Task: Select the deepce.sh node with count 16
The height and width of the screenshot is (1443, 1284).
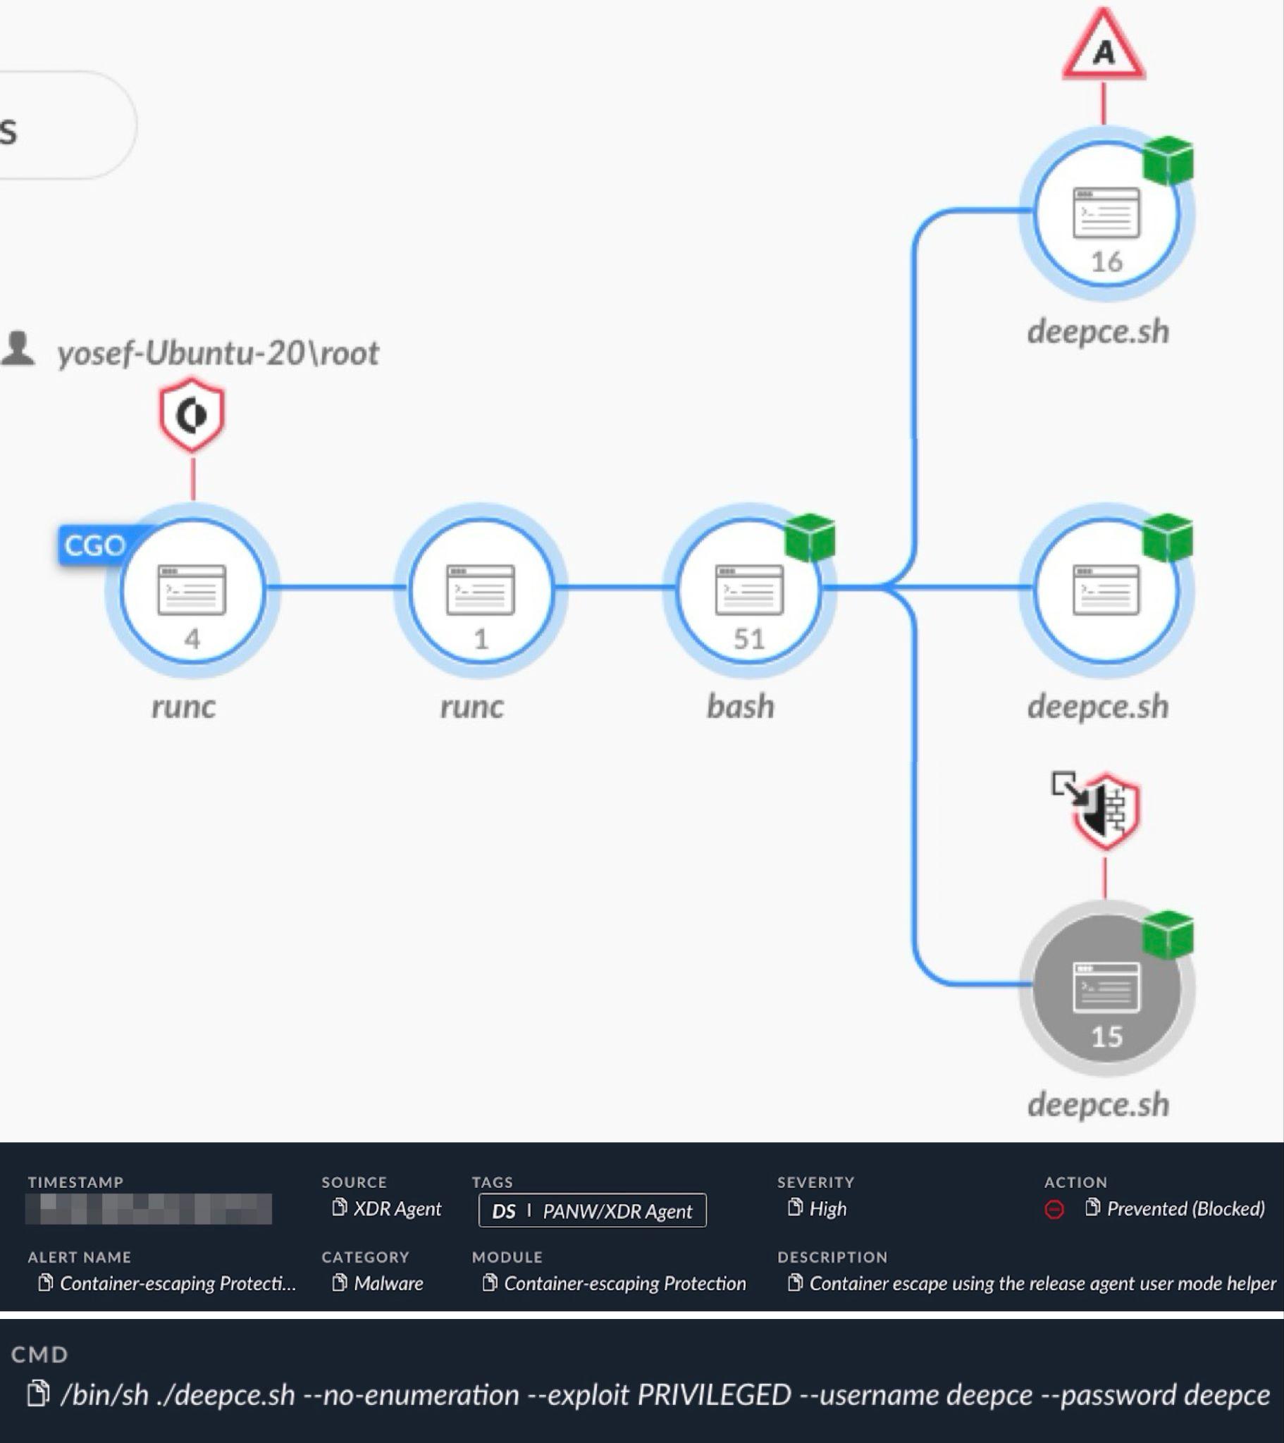Action: (x=1106, y=214)
